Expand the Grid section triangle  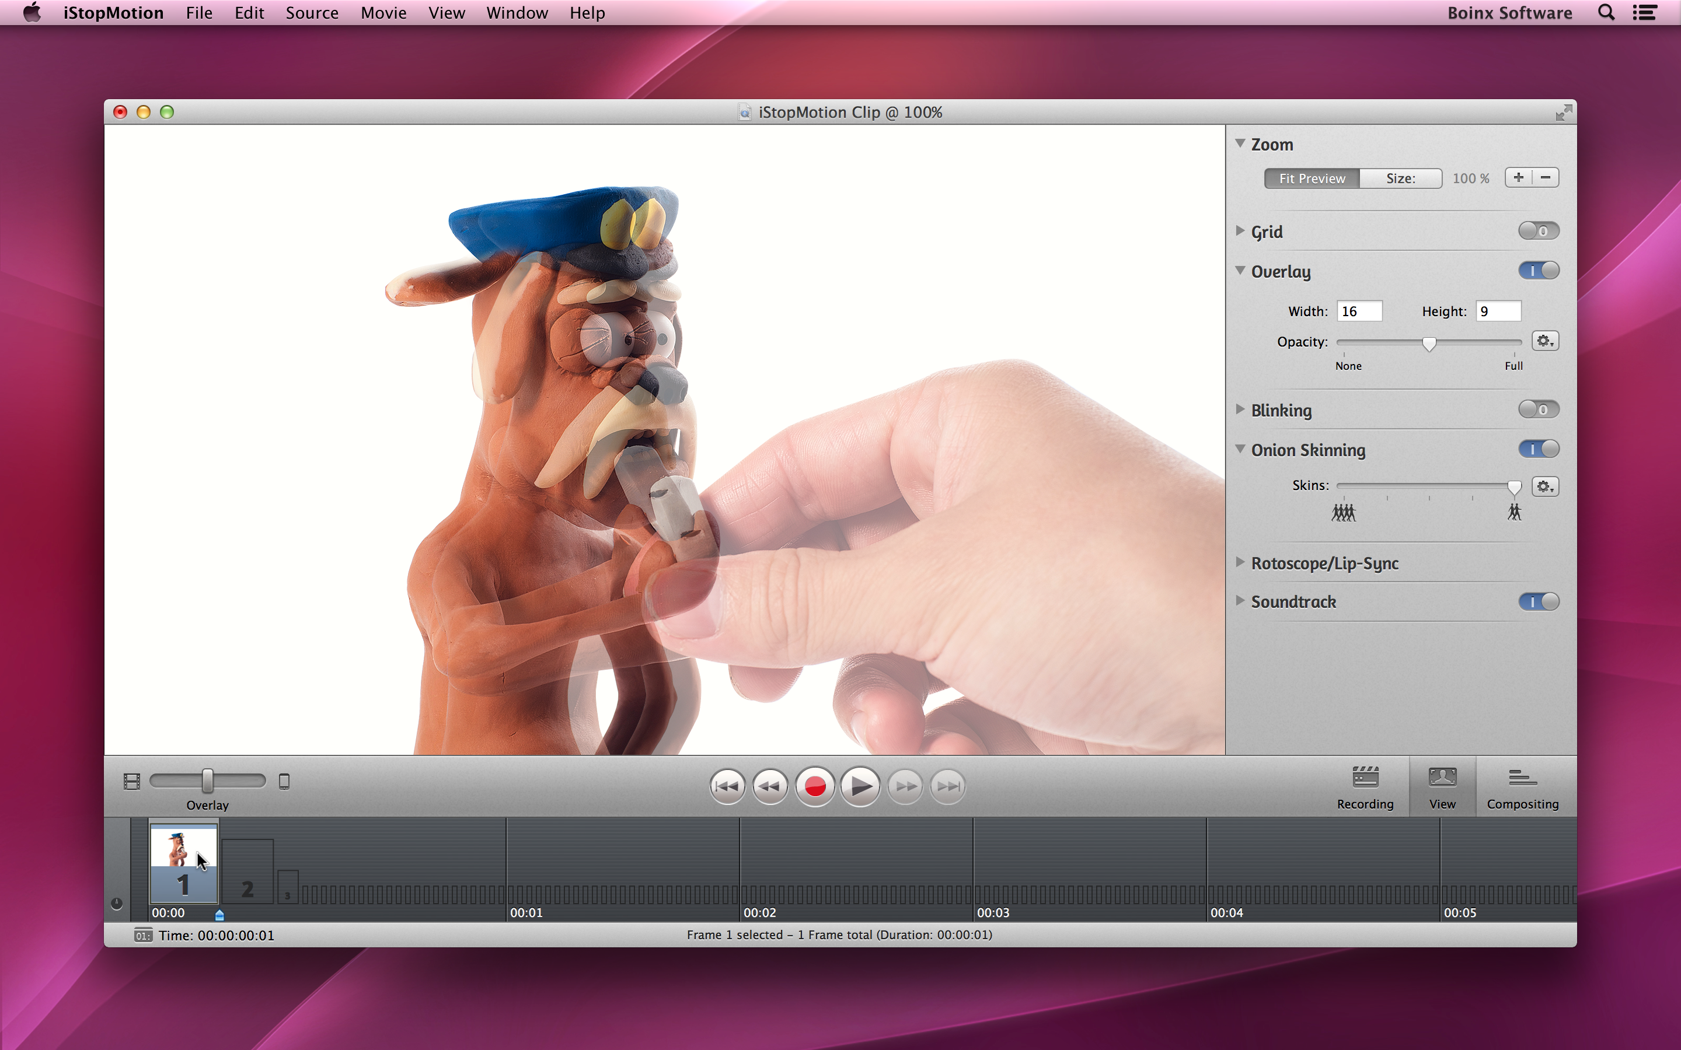[1240, 230]
